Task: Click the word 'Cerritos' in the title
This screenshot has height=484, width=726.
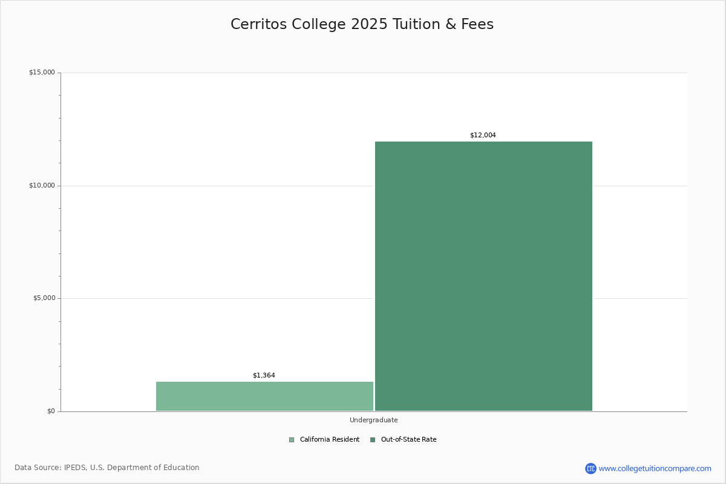Action: (x=258, y=25)
